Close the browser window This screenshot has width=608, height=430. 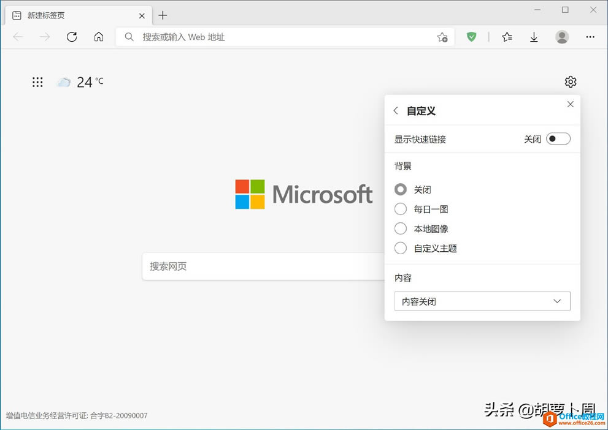pos(593,10)
